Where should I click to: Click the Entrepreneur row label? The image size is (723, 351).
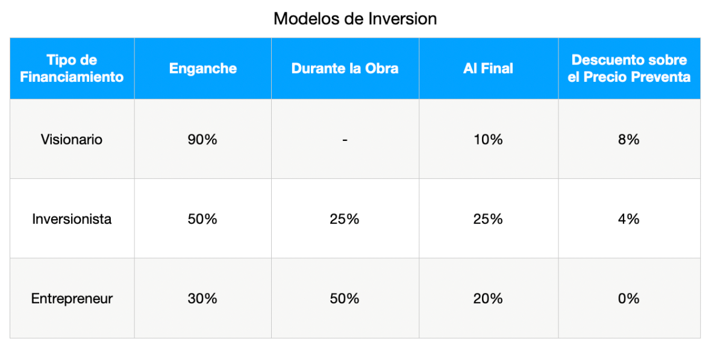coord(72,298)
